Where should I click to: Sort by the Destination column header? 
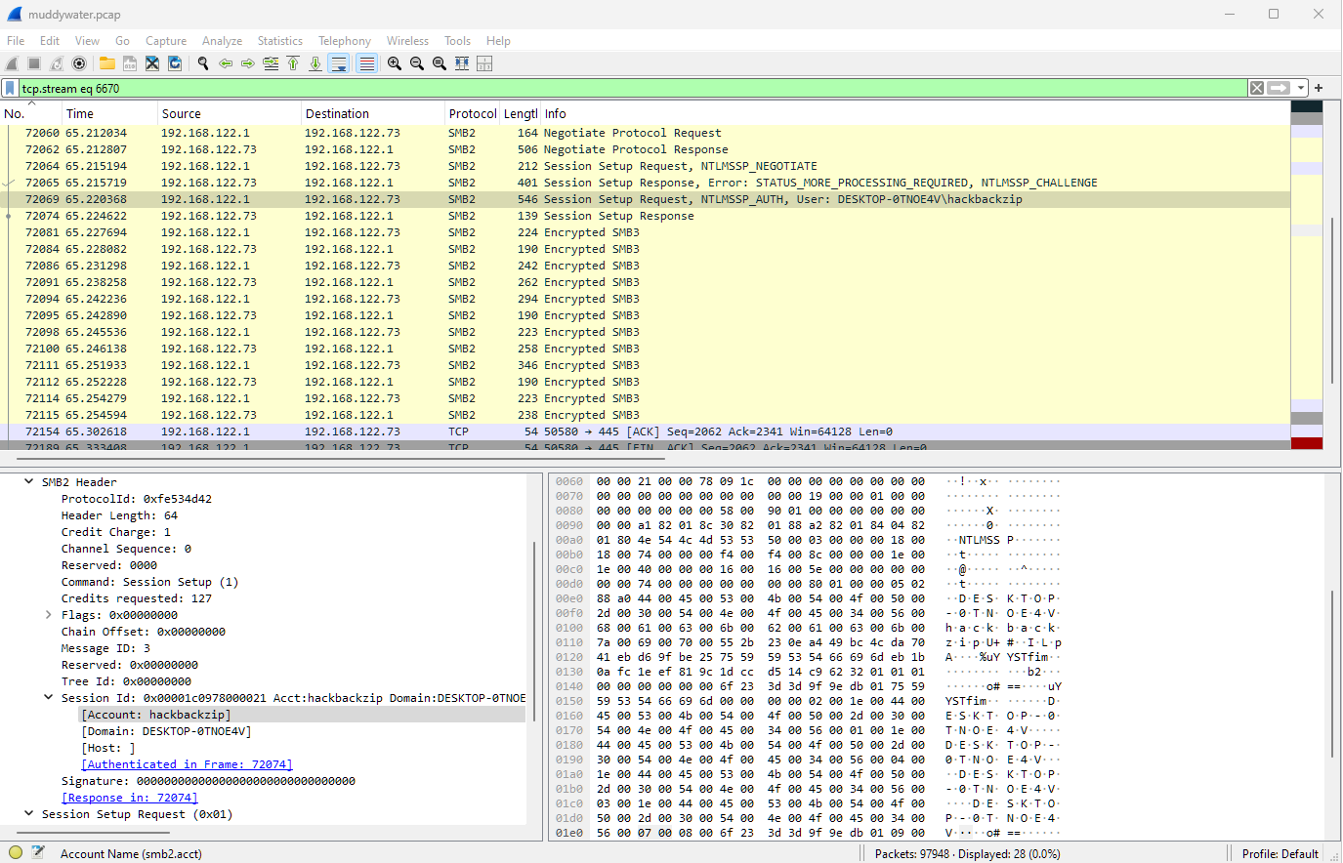coord(373,114)
